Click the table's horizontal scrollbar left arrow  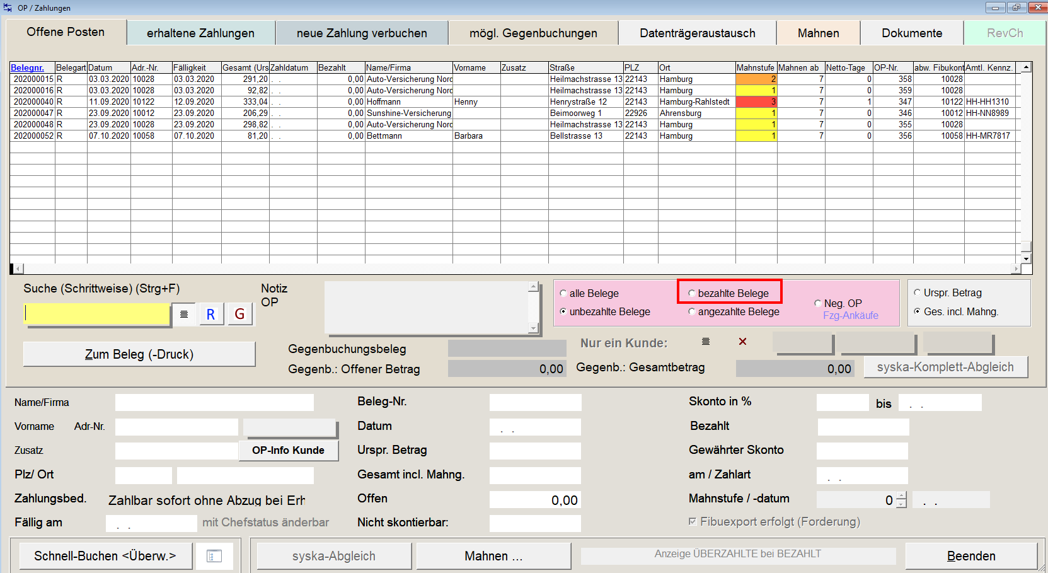click(x=18, y=269)
